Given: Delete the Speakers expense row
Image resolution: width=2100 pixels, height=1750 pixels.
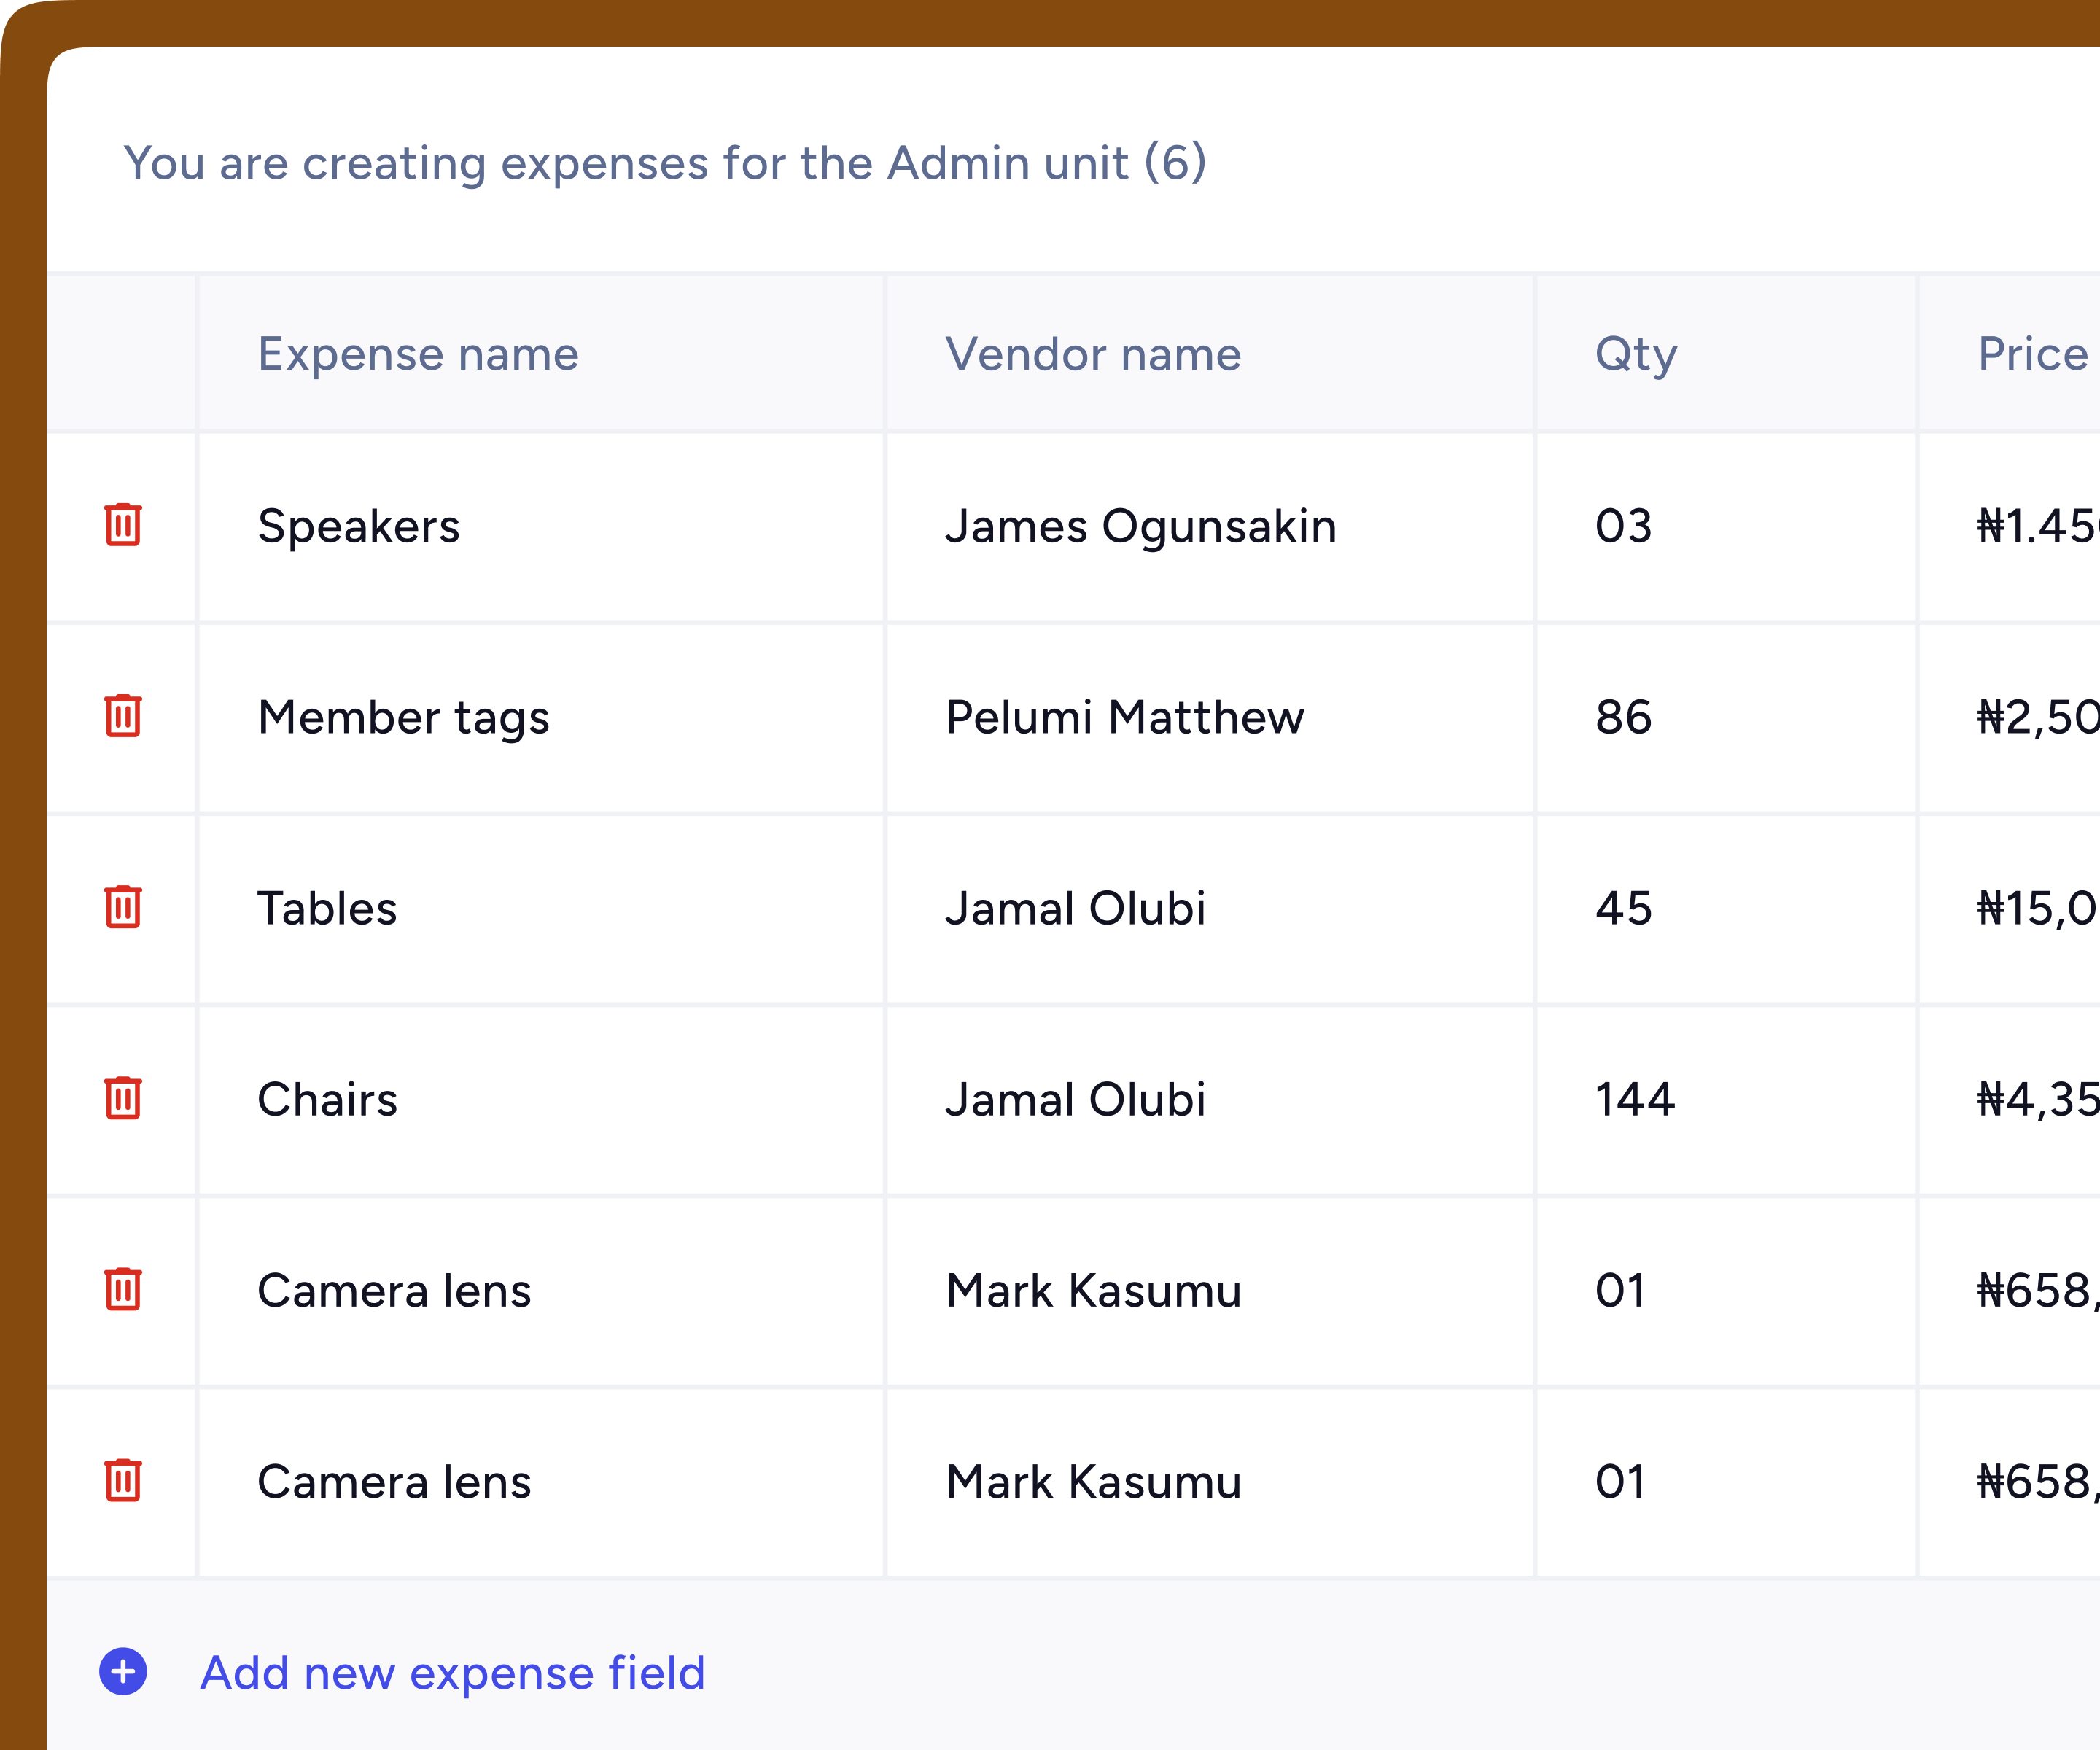Looking at the screenshot, I should [123, 529].
